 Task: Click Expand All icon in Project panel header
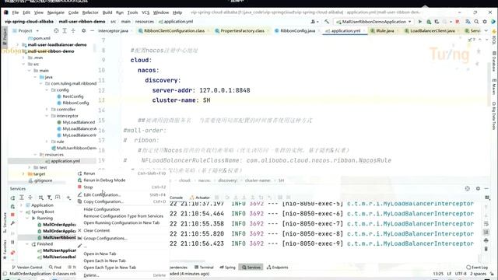pyautogui.click(x=65, y=31)
